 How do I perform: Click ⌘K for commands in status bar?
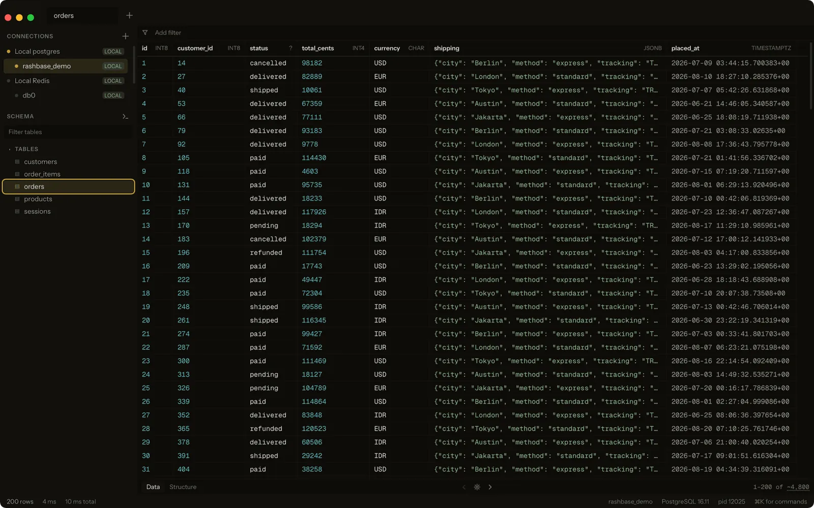point(780,502)
